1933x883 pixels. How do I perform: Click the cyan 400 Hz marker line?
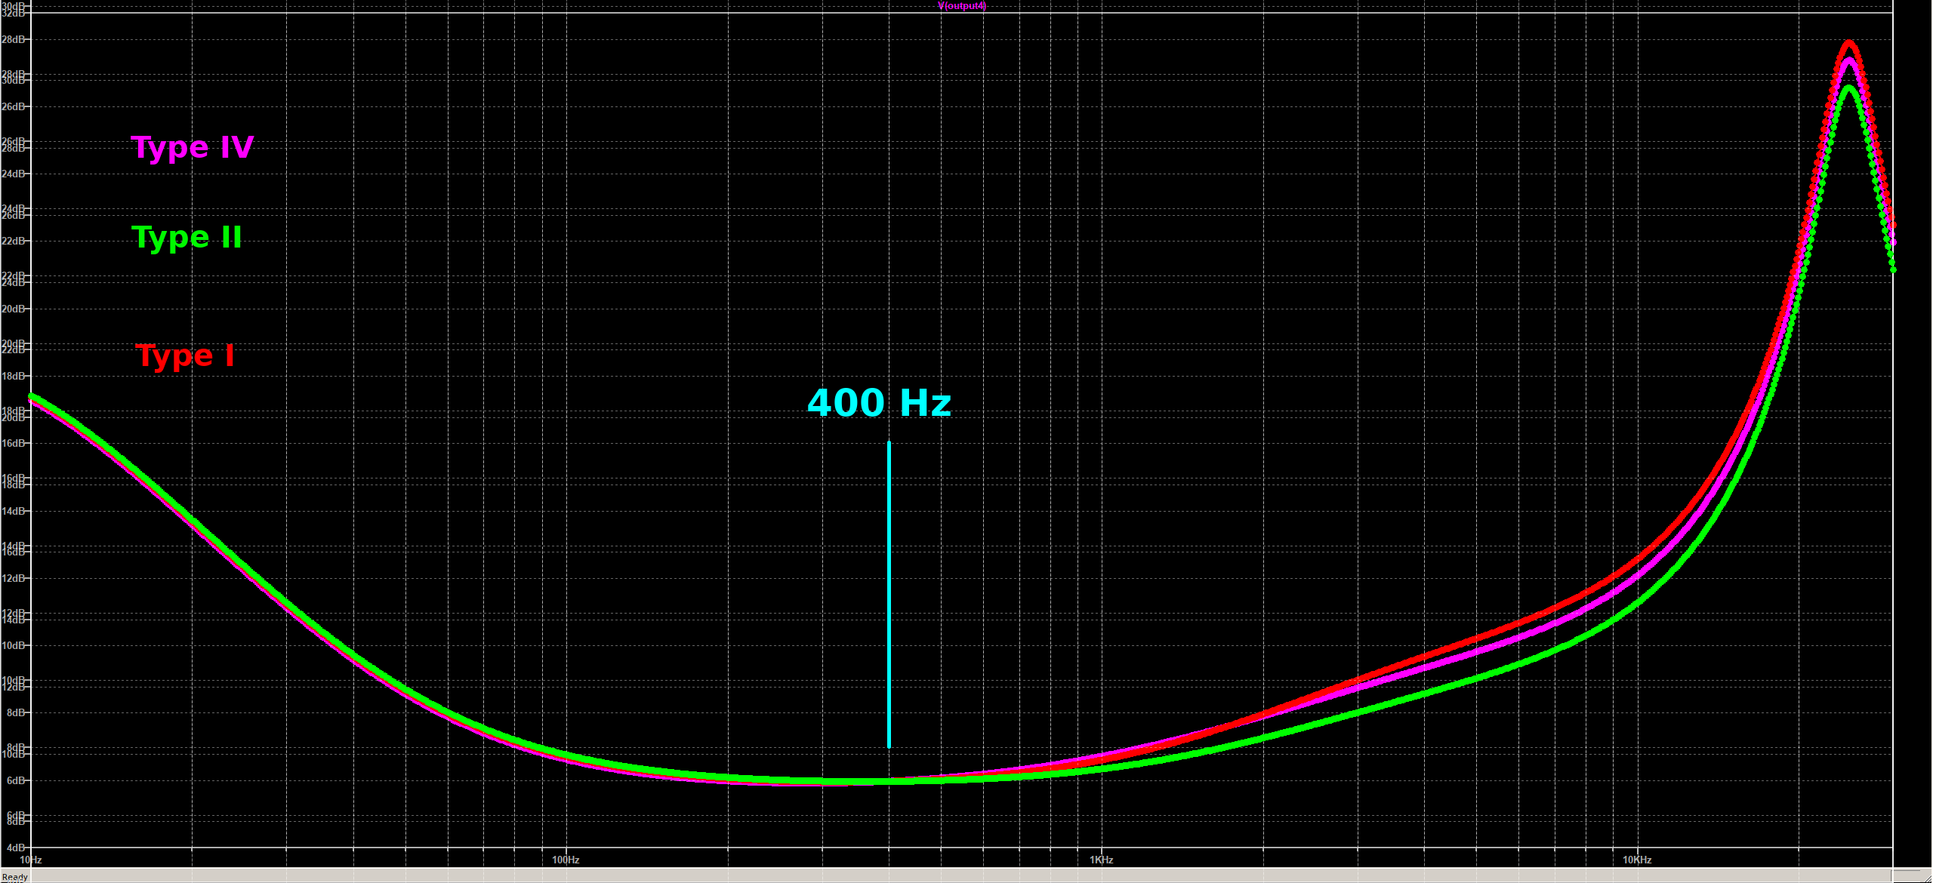[889, 595]
